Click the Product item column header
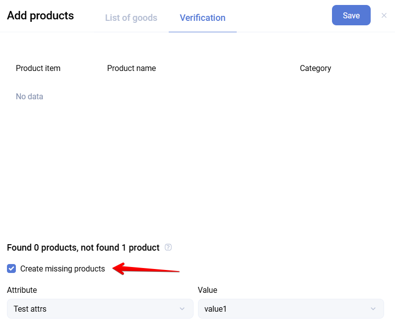Viewport: 395px width, 336px height. tap(38, 68)
